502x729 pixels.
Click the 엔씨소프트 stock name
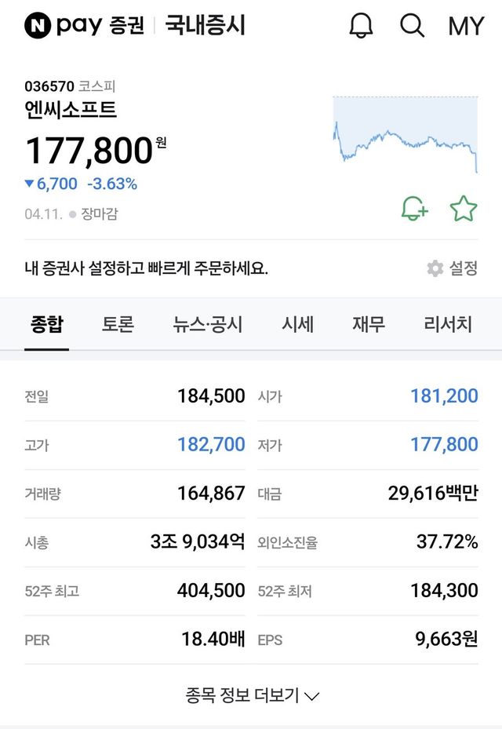point(71,109)
